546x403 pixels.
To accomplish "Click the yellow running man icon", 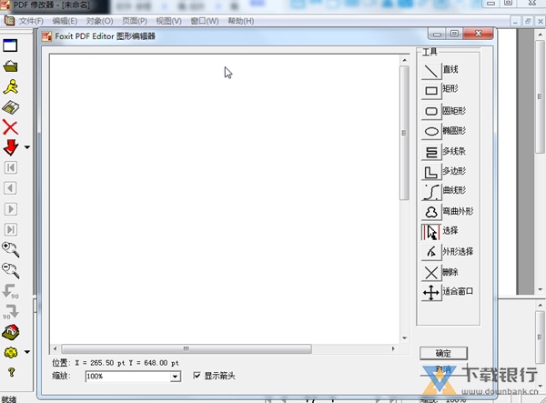I will coord(11,87).
